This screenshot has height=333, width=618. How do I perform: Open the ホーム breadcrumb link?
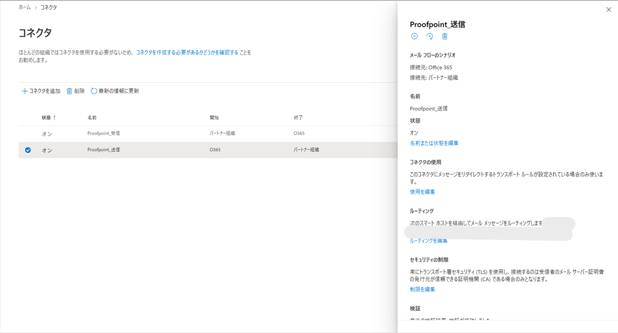click(24, 8)
